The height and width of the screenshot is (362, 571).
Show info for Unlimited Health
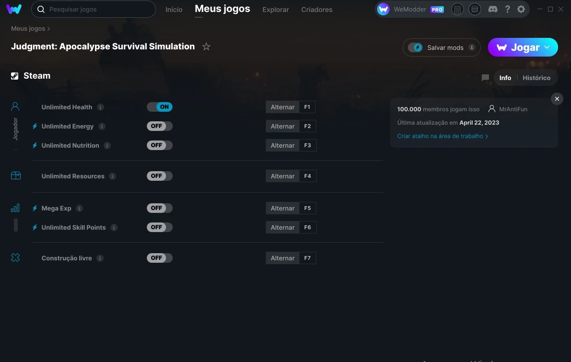coord(100,107)
